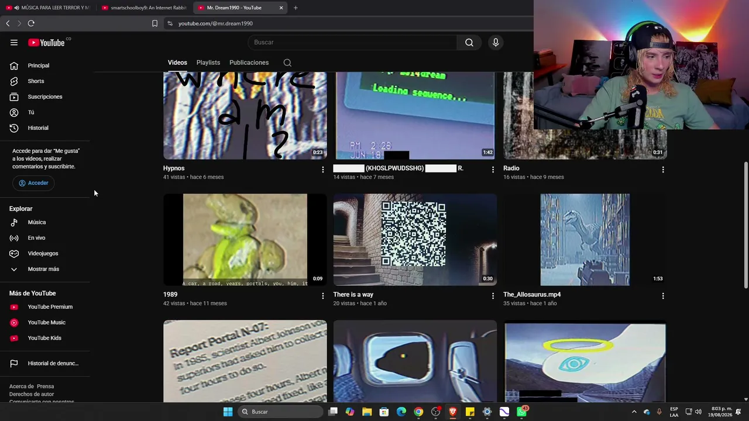The image size is (749, 421).
Task: Switch to MÚSICA PARA LEER TERROR tab
Action: [x=48, y=8]
